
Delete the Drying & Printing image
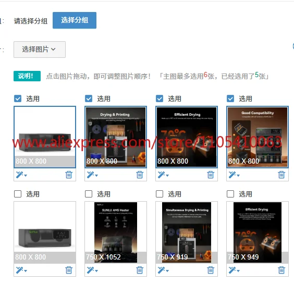(x=140, y=175)
